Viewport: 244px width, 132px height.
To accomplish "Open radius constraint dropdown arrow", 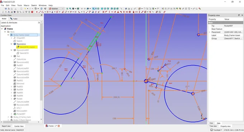I will point(148,12).
